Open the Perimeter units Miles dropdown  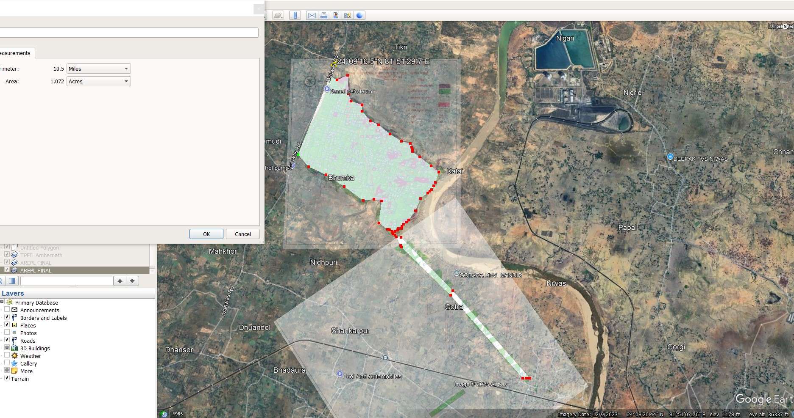click(99, 69)
